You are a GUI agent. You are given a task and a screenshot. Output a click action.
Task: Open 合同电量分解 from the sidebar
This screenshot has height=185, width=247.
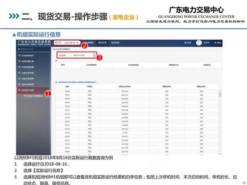click(x=27, y=61)
